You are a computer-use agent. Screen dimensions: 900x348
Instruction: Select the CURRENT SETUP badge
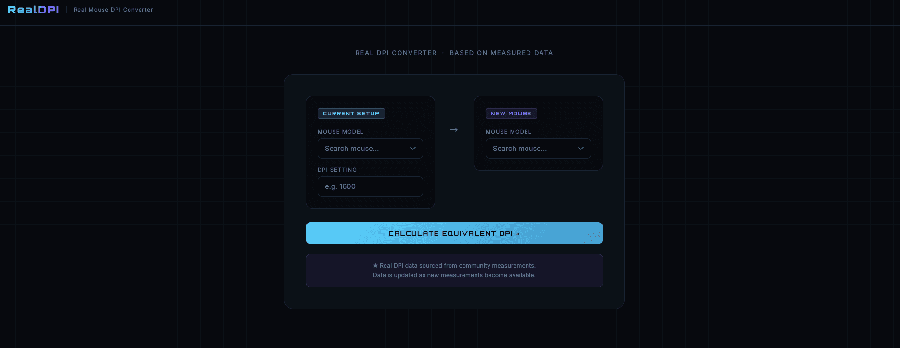coord(351,113)
